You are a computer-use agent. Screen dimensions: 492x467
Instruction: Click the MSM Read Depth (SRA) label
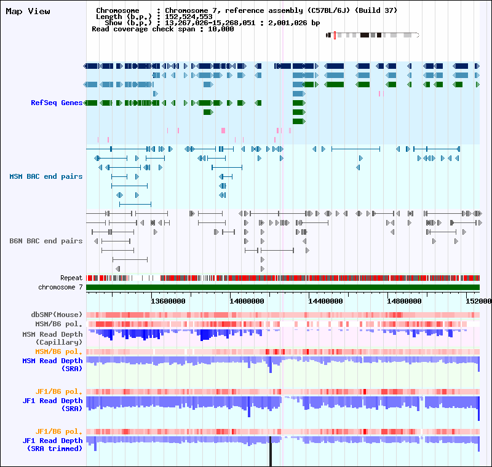tap(52, 365)
